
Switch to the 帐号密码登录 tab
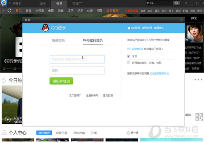tap(93, 40)
